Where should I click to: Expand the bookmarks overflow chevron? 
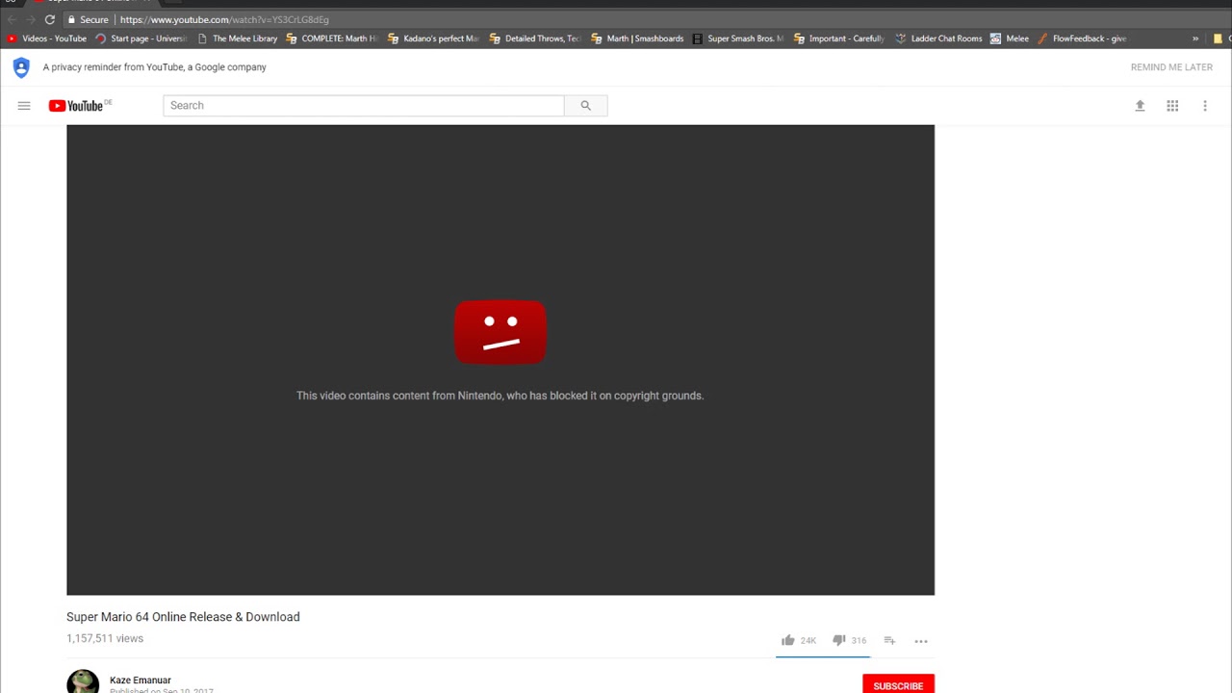[x=1195, y=38]
